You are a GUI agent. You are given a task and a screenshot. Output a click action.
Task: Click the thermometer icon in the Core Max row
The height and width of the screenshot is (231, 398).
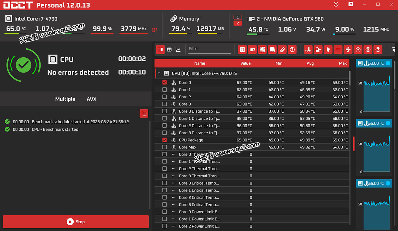tap(174, 147)
